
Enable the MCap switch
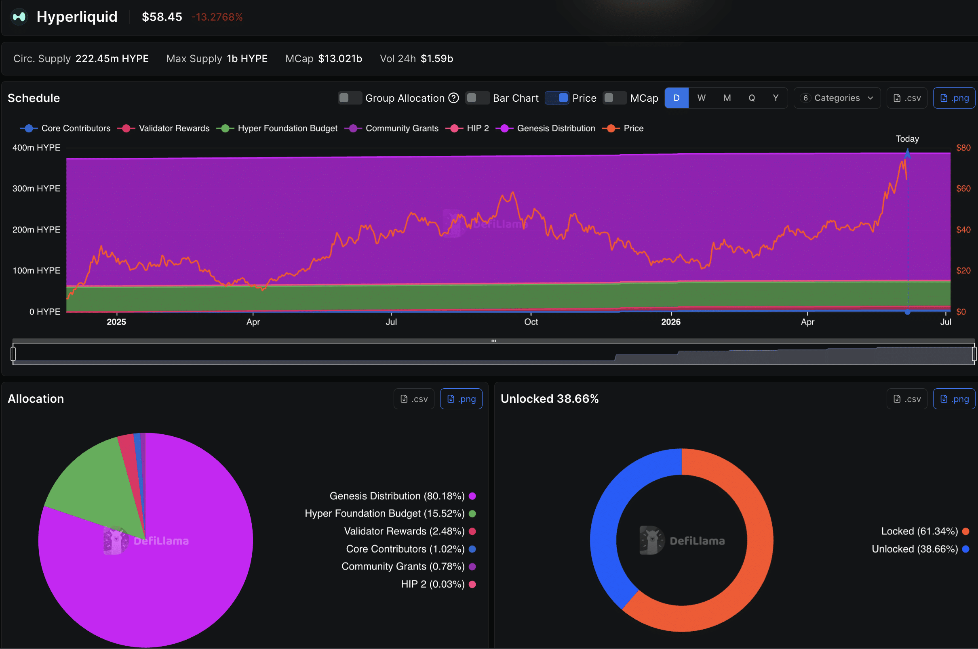tap(615, 98)
